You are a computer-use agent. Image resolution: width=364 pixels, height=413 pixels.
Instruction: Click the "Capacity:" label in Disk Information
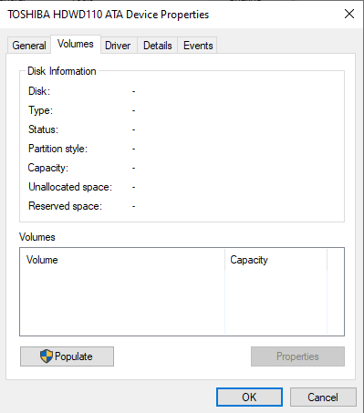pyautogui.click(x=48, y=168)
